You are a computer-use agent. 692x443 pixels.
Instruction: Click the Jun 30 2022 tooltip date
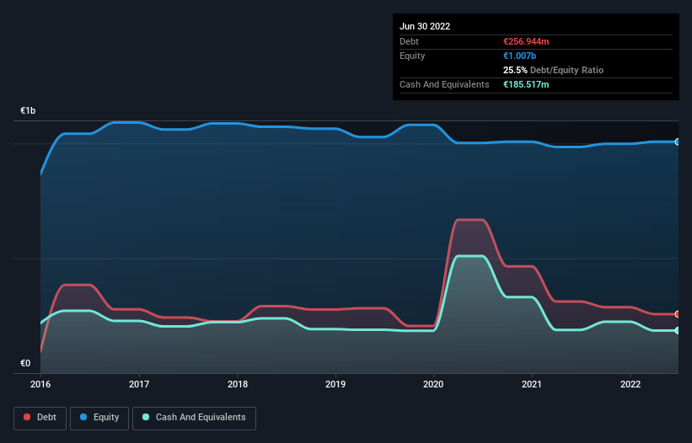(x=425, y=26)
